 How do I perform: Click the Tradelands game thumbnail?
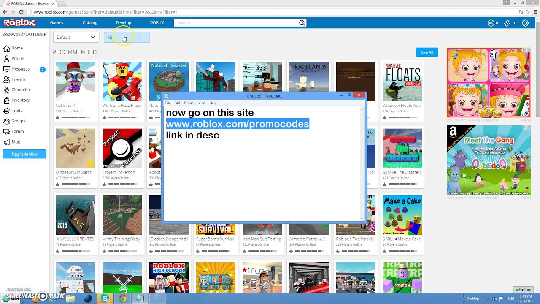309,76
